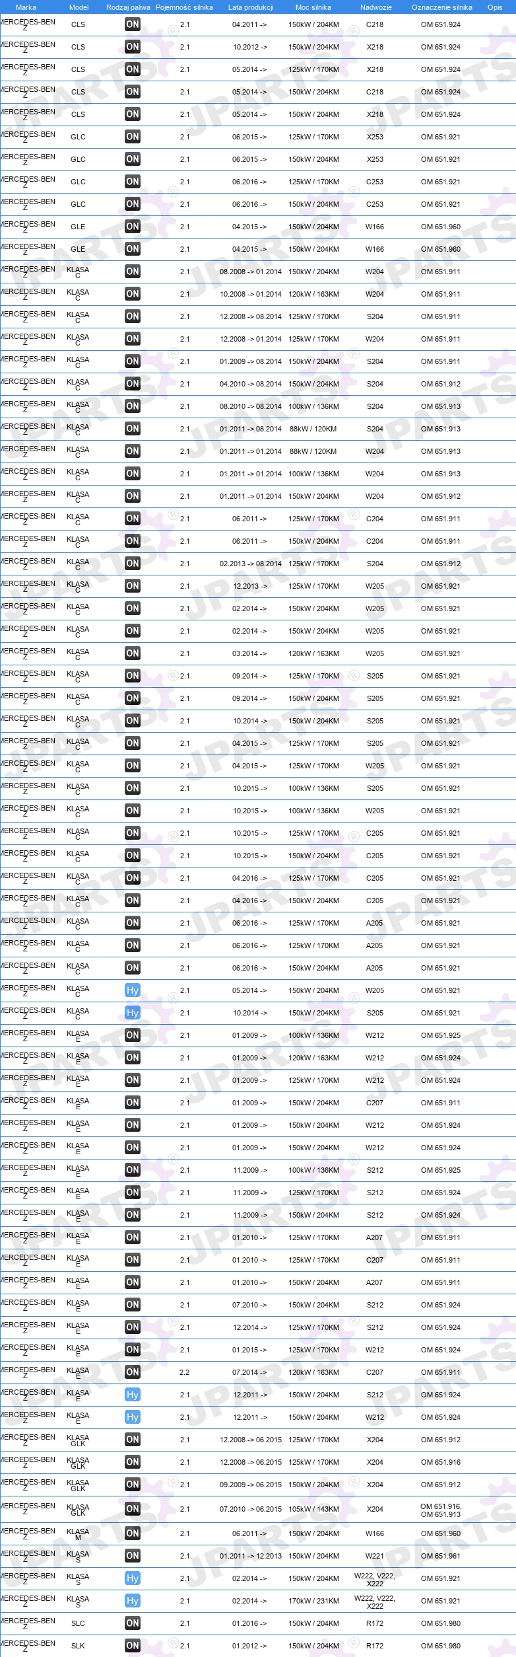
Task: Click the ON badge in the Klasa E 01.2009 C207 row
Action: [x=133, y=1103]
